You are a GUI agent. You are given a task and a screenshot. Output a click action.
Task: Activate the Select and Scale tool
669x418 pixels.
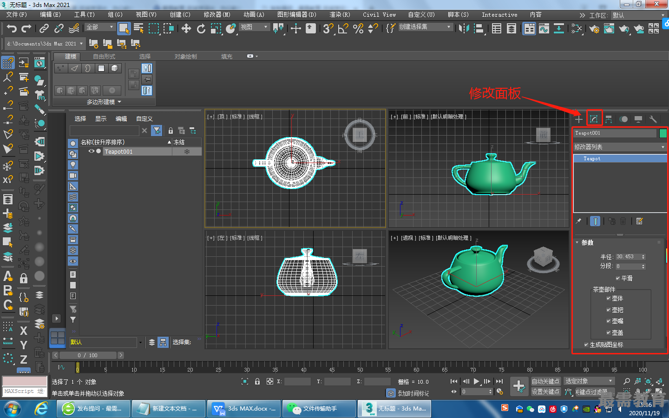[x=216, y=29]
